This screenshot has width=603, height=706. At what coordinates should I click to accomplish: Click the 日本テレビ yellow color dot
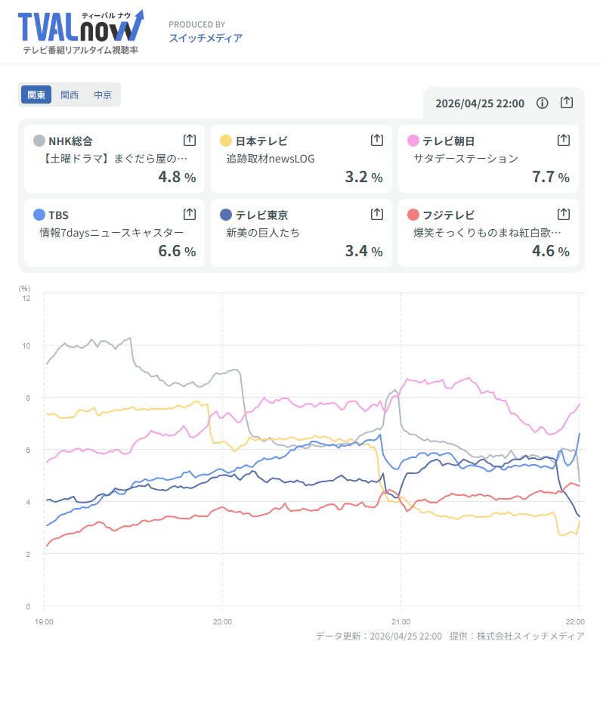(x=226, y=141)
